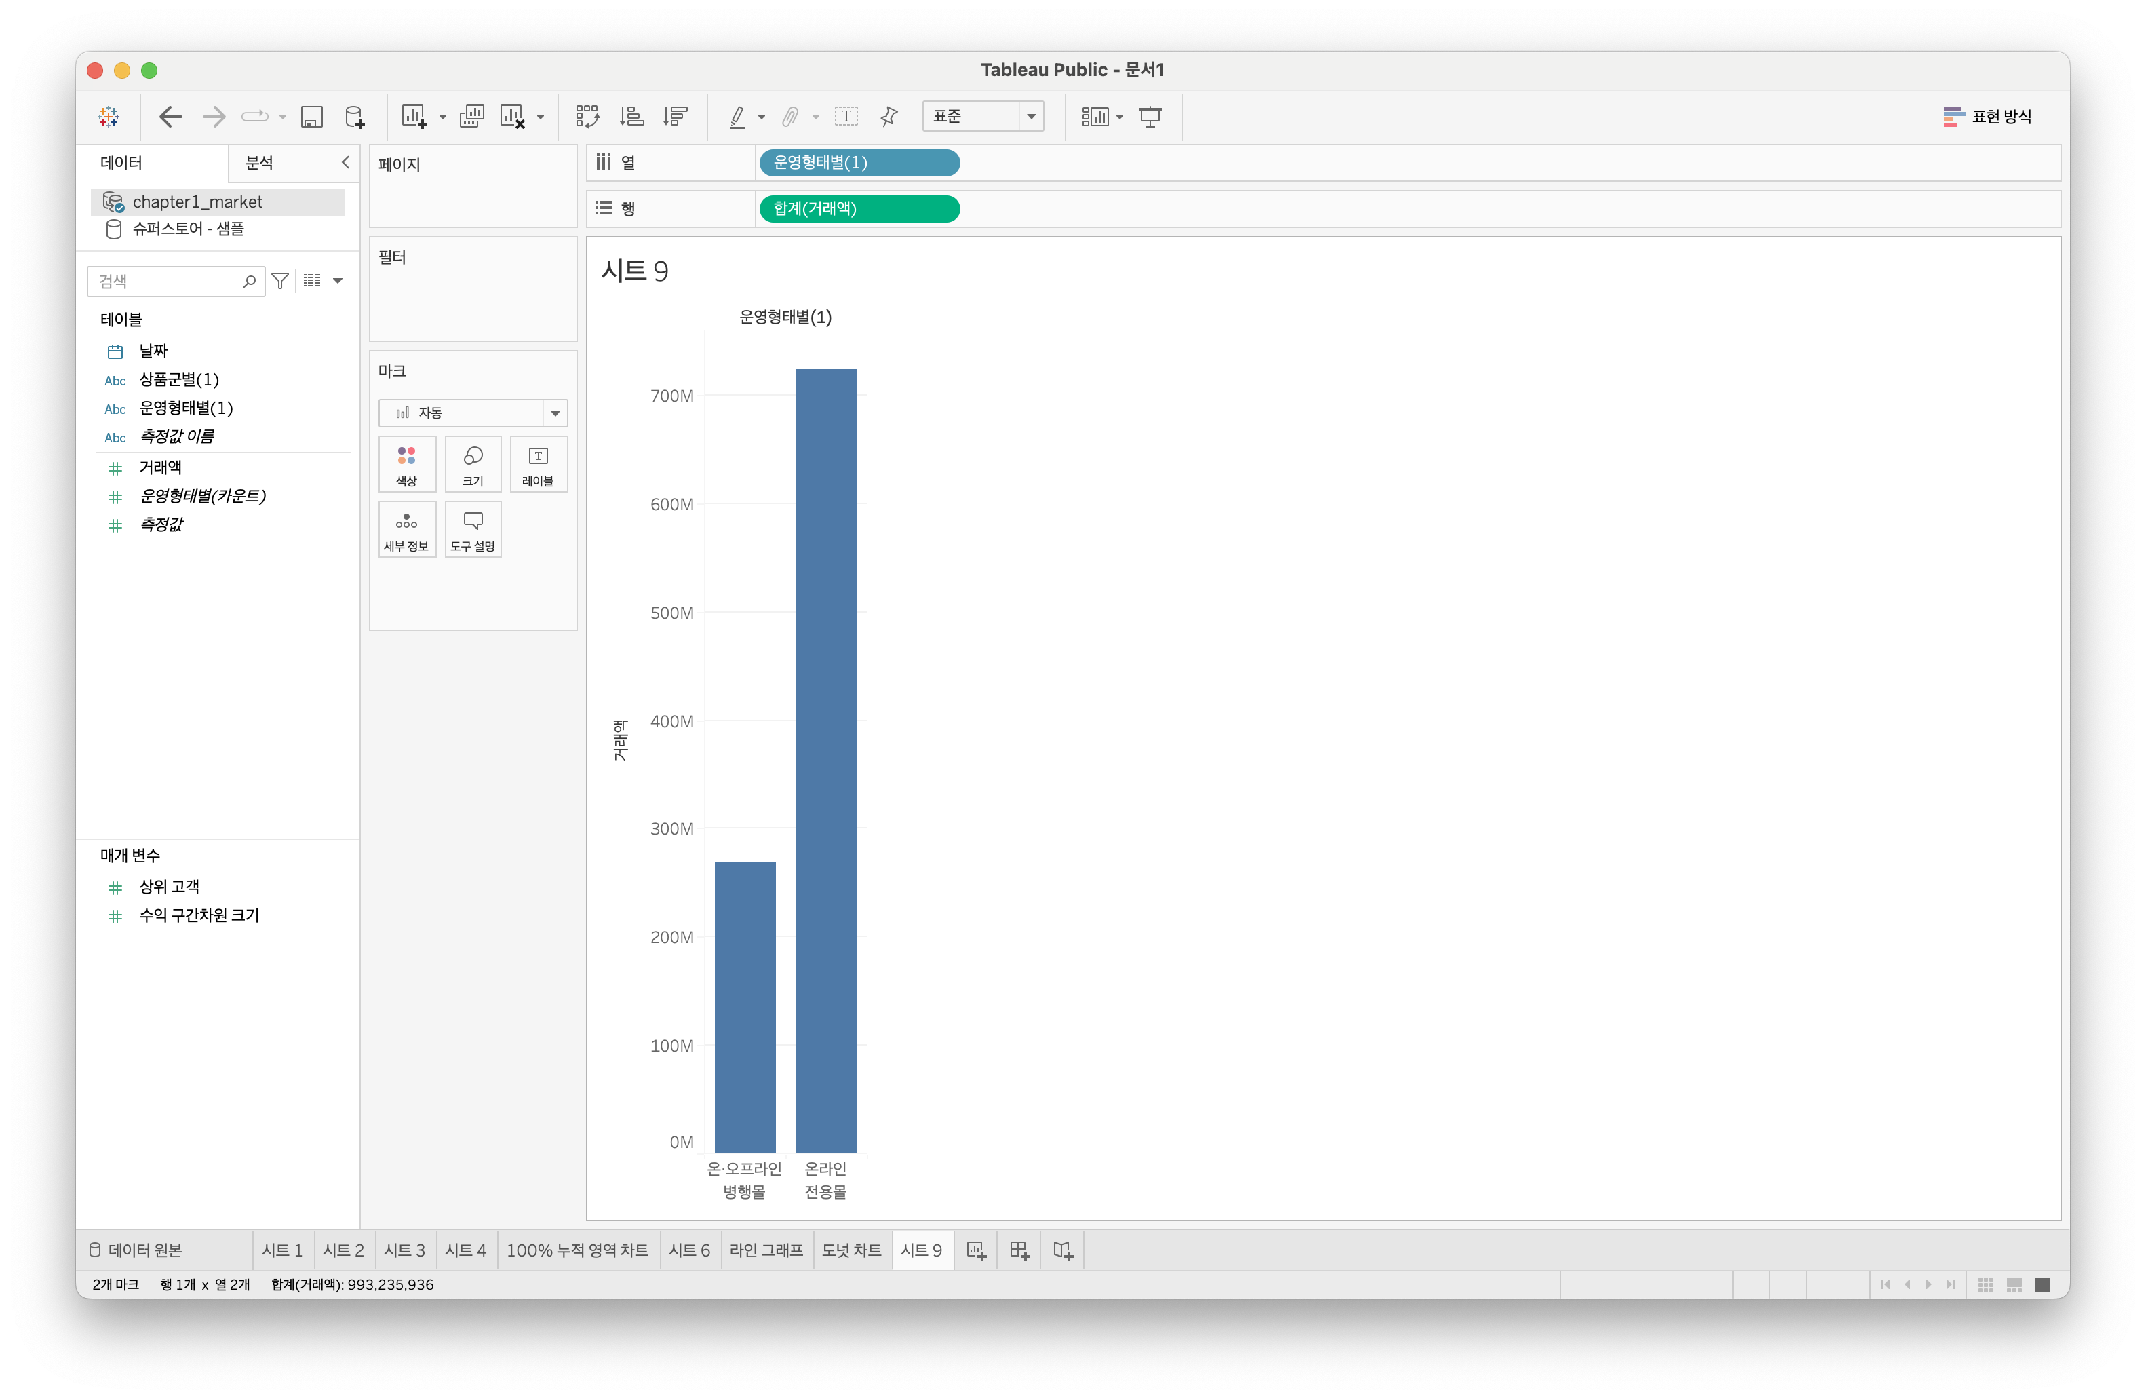
Task: Open the 표준 fit dropdown
Action: coord(1031,117)
